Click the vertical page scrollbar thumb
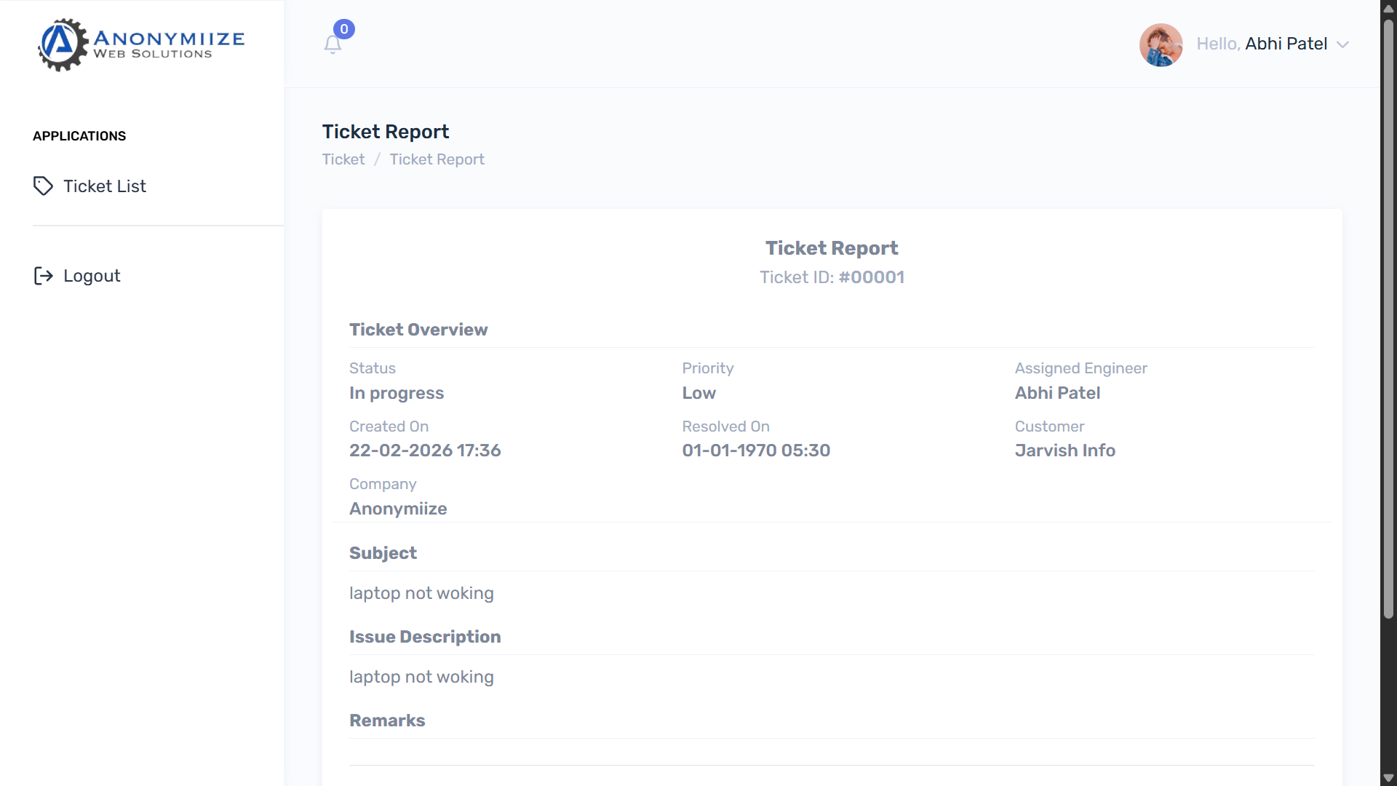This screenshot has width=1397, height=786. pyautogui.click(x=1388, y=319)
